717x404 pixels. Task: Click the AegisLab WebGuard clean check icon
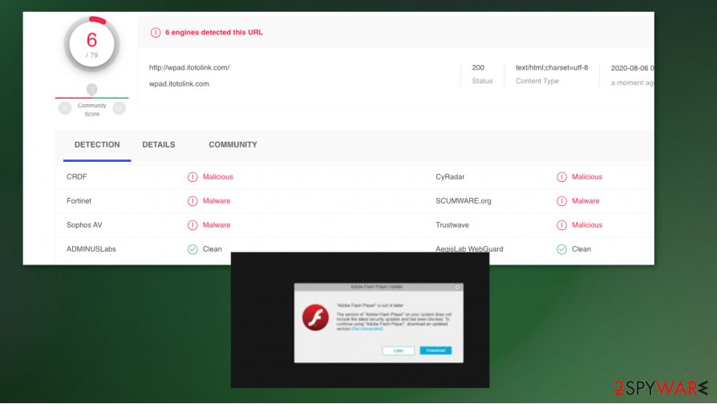561,249
